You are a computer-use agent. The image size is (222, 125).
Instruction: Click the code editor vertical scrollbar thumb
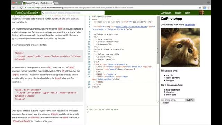(158, 41)
